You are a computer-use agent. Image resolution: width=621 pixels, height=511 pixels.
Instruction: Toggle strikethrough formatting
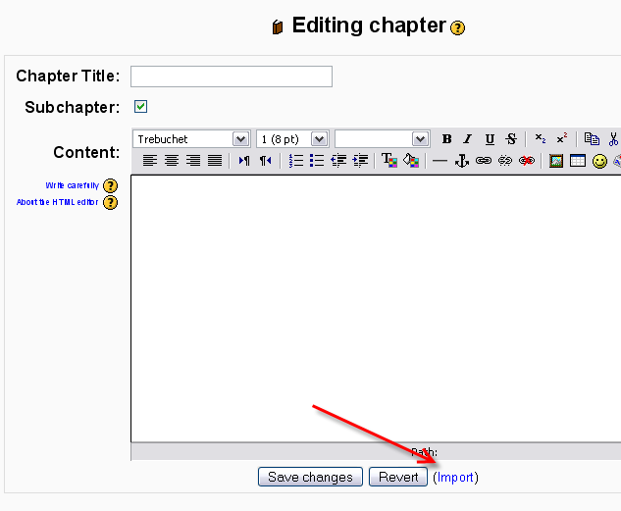(x=510, y=139)
